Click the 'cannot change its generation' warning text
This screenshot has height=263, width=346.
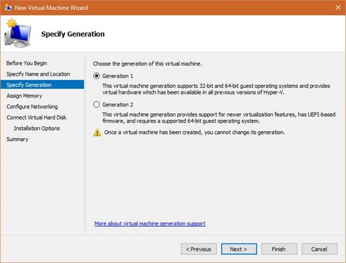click(194, 132)
